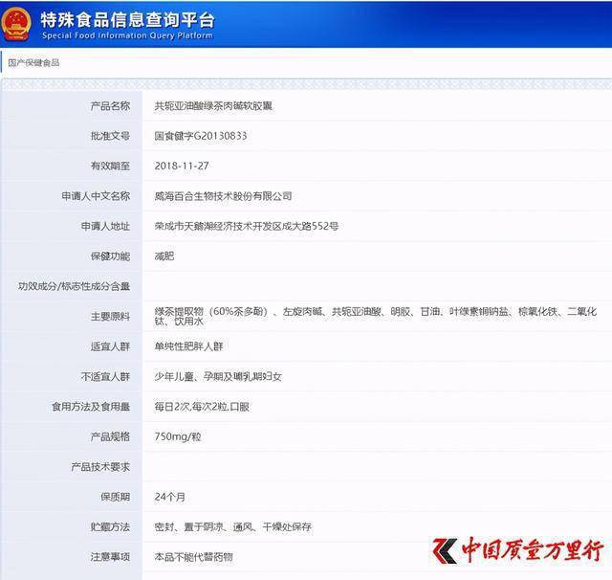Click the 注意事项 value 本品不能代替药物
Image resolution: width=612 pixels, height=580 pixels.
click(193, 557)
